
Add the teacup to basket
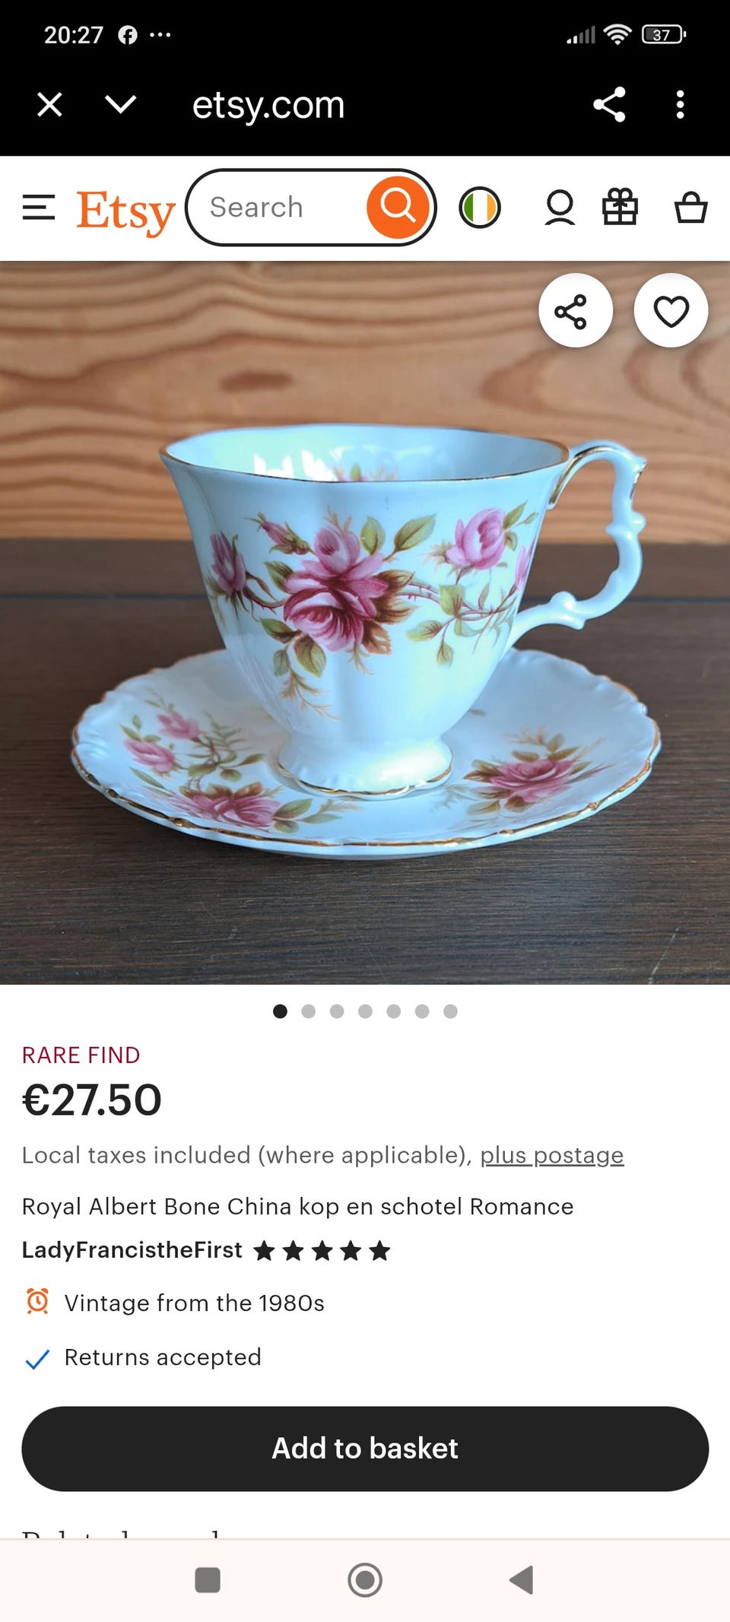click(365, 1449)
